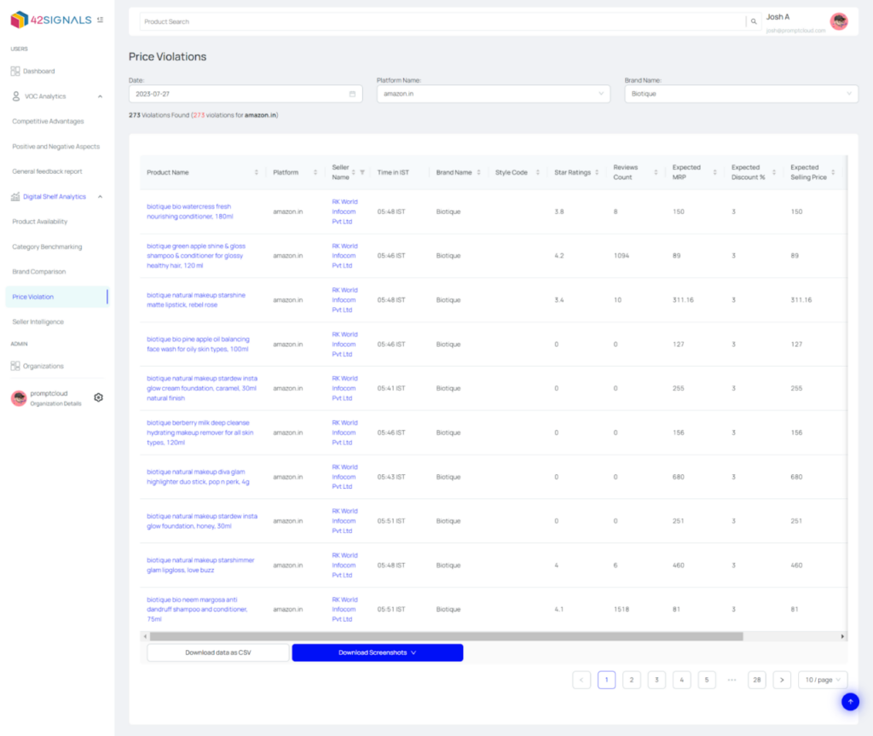Sort by Expected Selling Price column
Screen dimensions: 873x736
click(833, 172)
